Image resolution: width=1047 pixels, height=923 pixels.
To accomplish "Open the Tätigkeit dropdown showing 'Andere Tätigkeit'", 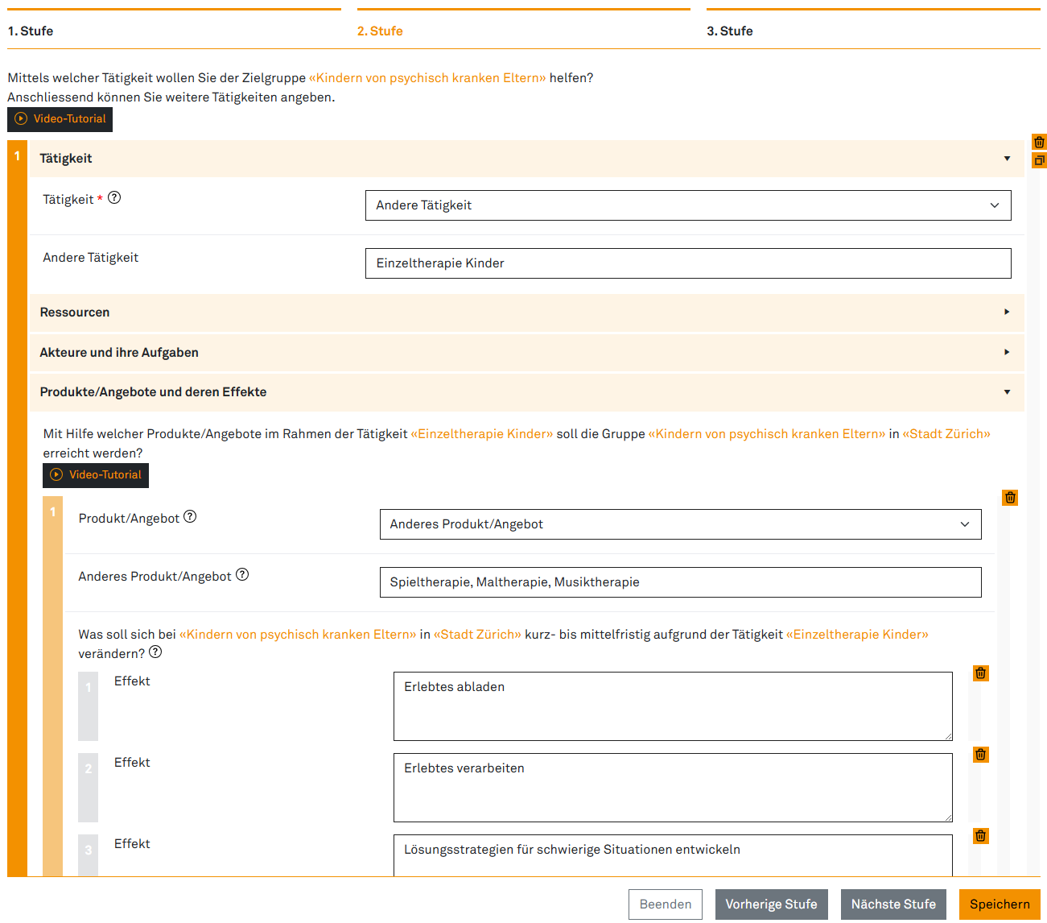I will click(x=687, y=205).
